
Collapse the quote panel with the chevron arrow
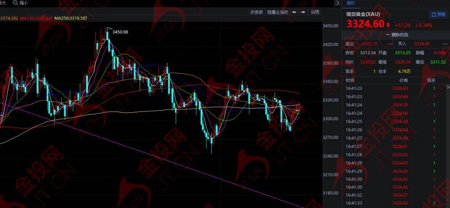click(x=337, y=3)
